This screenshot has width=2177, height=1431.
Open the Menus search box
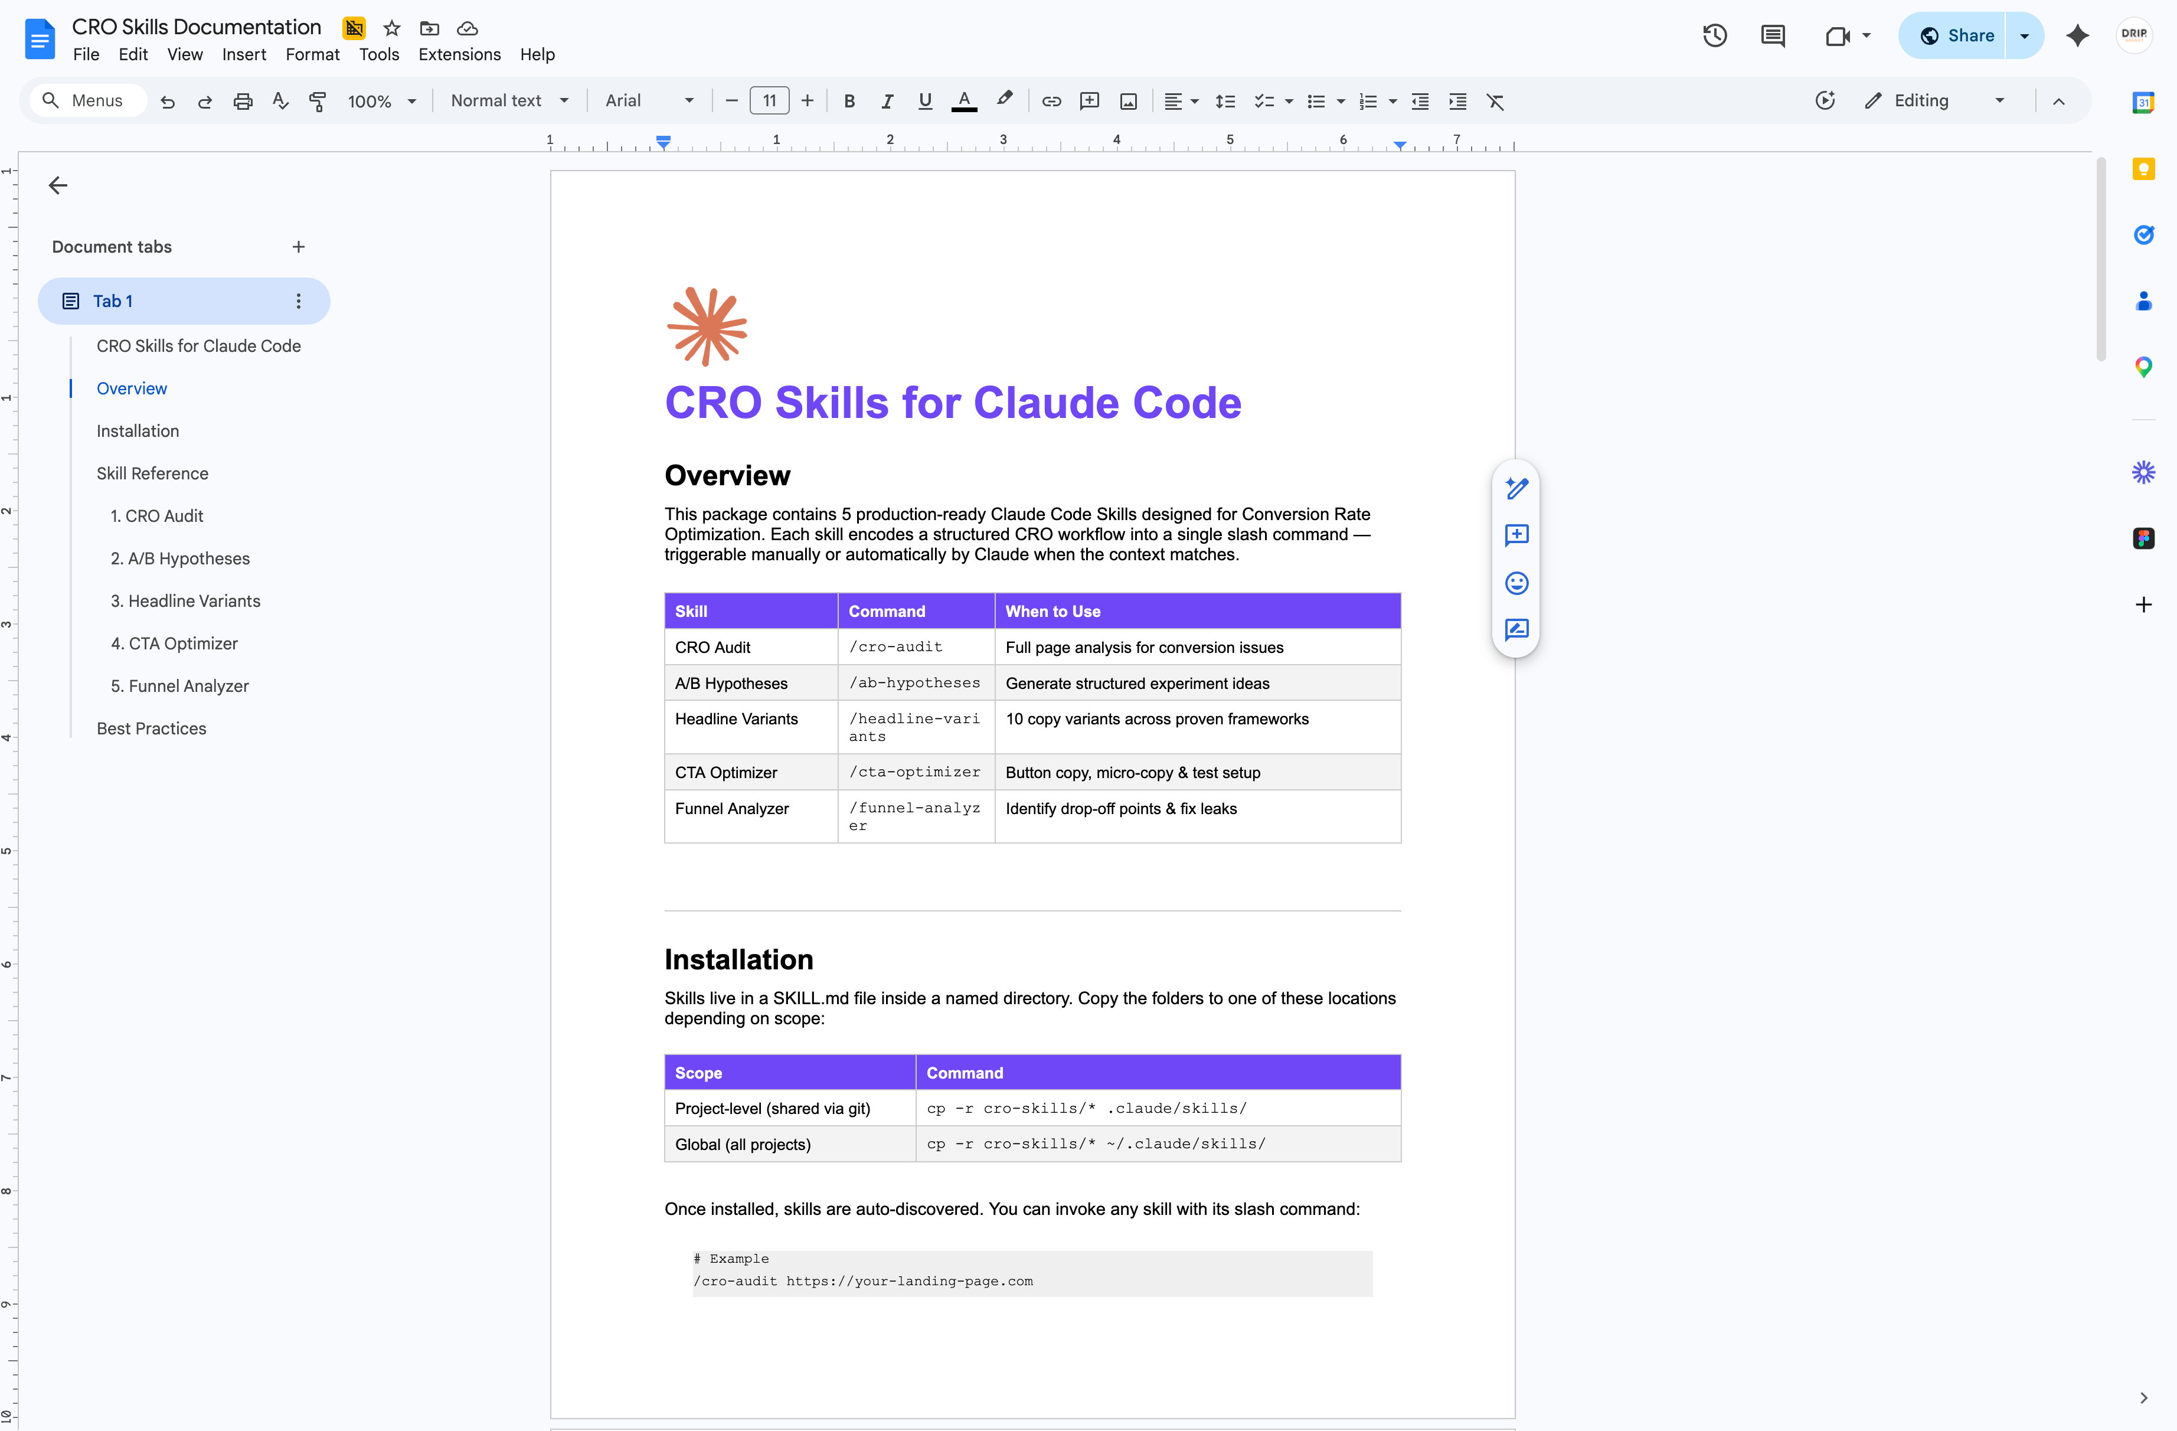pyautogui.click(x=88, y=102)
